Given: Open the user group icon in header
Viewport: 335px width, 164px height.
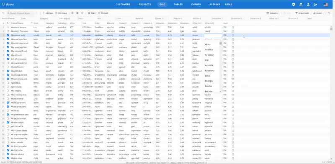Looking at the screenshot, I should tap(301, 4).
